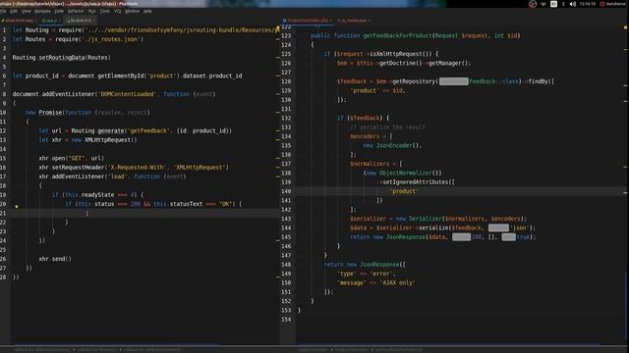Open the Help menu
The width and height of the screenshot is (629, 353).
tap(147, 11)
